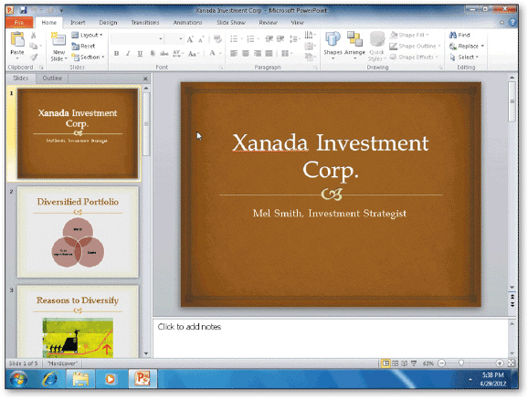Clear all formatting icon
Screen dimensions: 528x399
(x=217, y=39)
